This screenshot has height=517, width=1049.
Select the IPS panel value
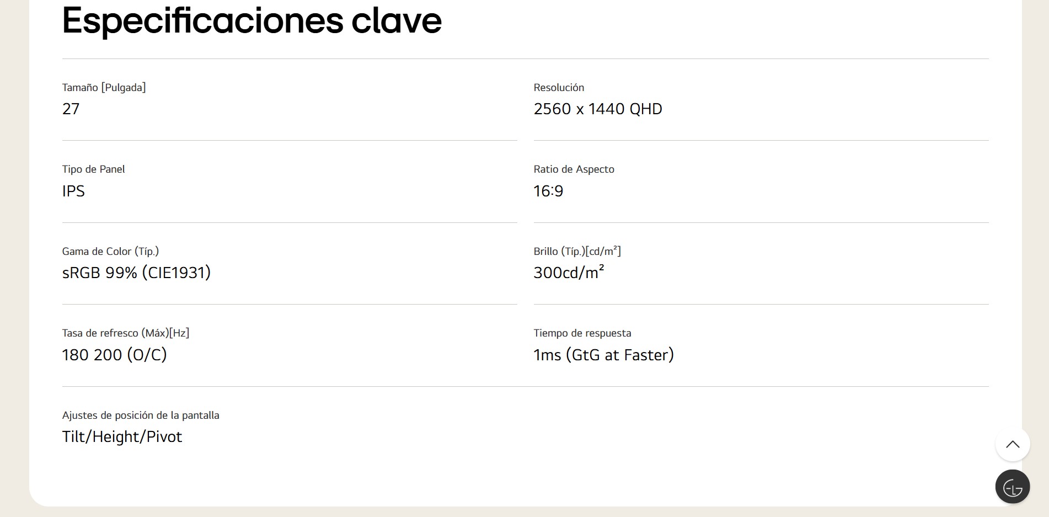73,191
